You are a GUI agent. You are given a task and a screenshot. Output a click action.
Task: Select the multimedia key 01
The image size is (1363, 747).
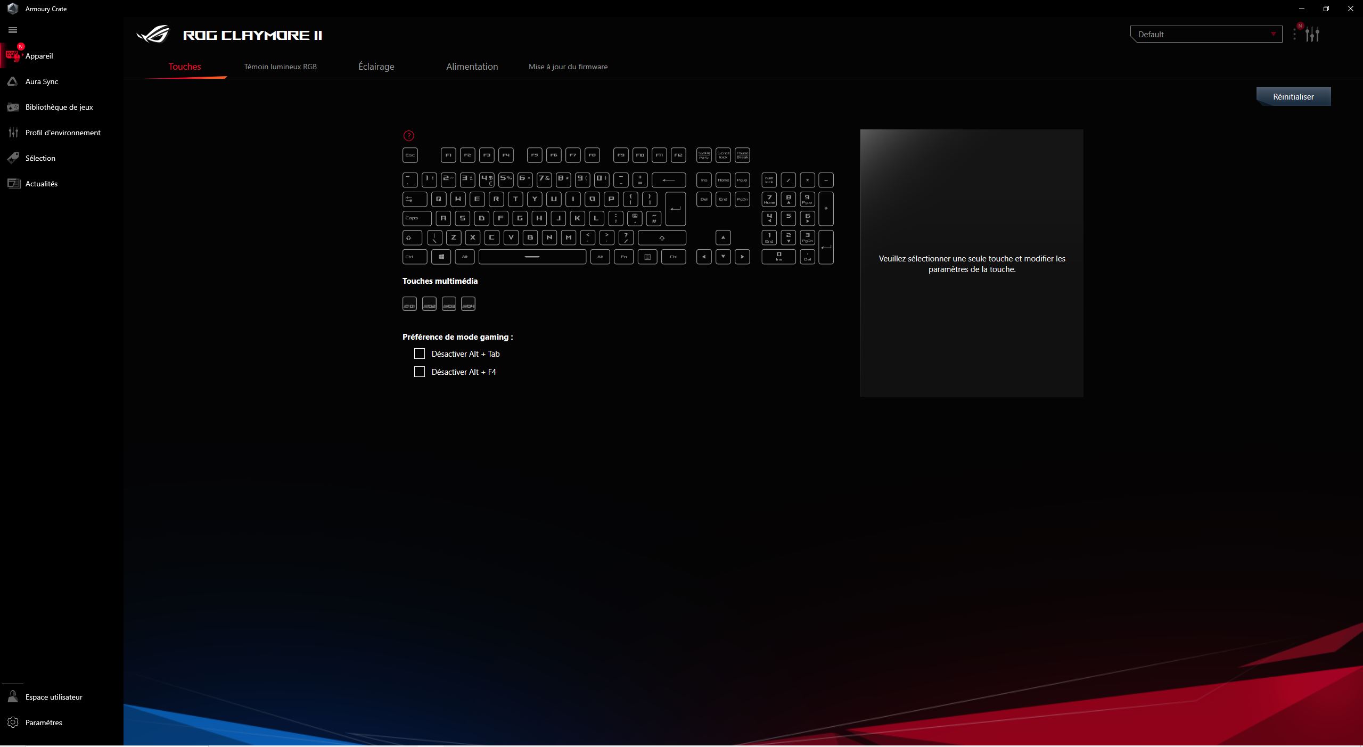(x=409, y=304)
